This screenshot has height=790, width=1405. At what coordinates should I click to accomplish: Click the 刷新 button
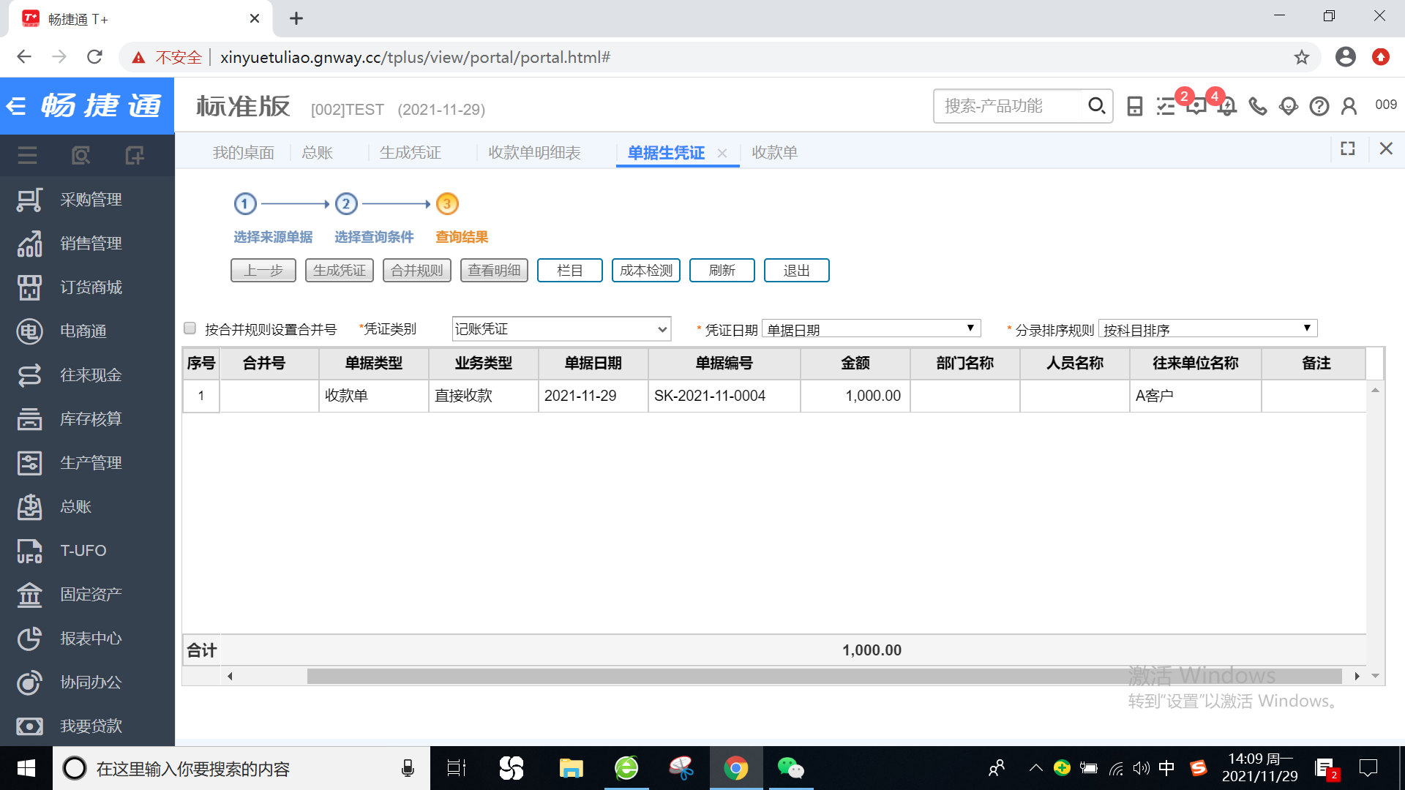tap(722, 271)
